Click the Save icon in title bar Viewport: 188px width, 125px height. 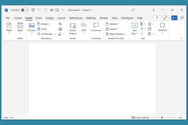[33, 10]
